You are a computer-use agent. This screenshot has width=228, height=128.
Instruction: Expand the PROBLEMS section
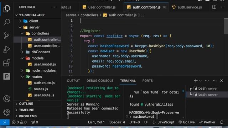pos(37,116)
